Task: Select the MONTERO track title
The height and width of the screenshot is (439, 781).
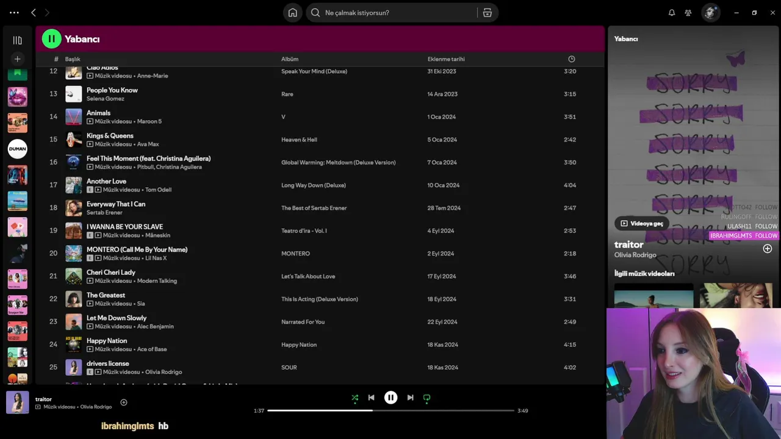Action: (137, 249)
